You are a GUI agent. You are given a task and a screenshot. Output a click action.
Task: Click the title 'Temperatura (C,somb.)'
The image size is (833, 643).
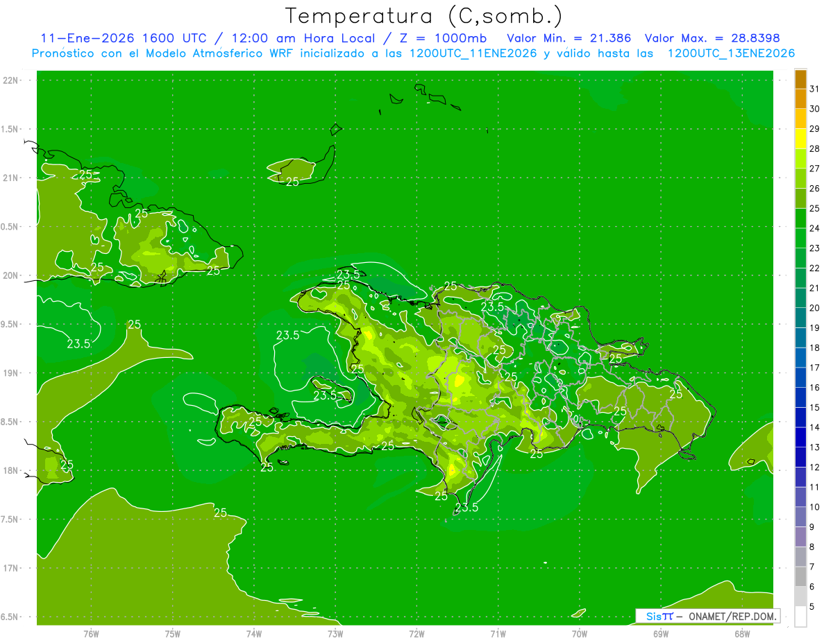click(424, 17)
